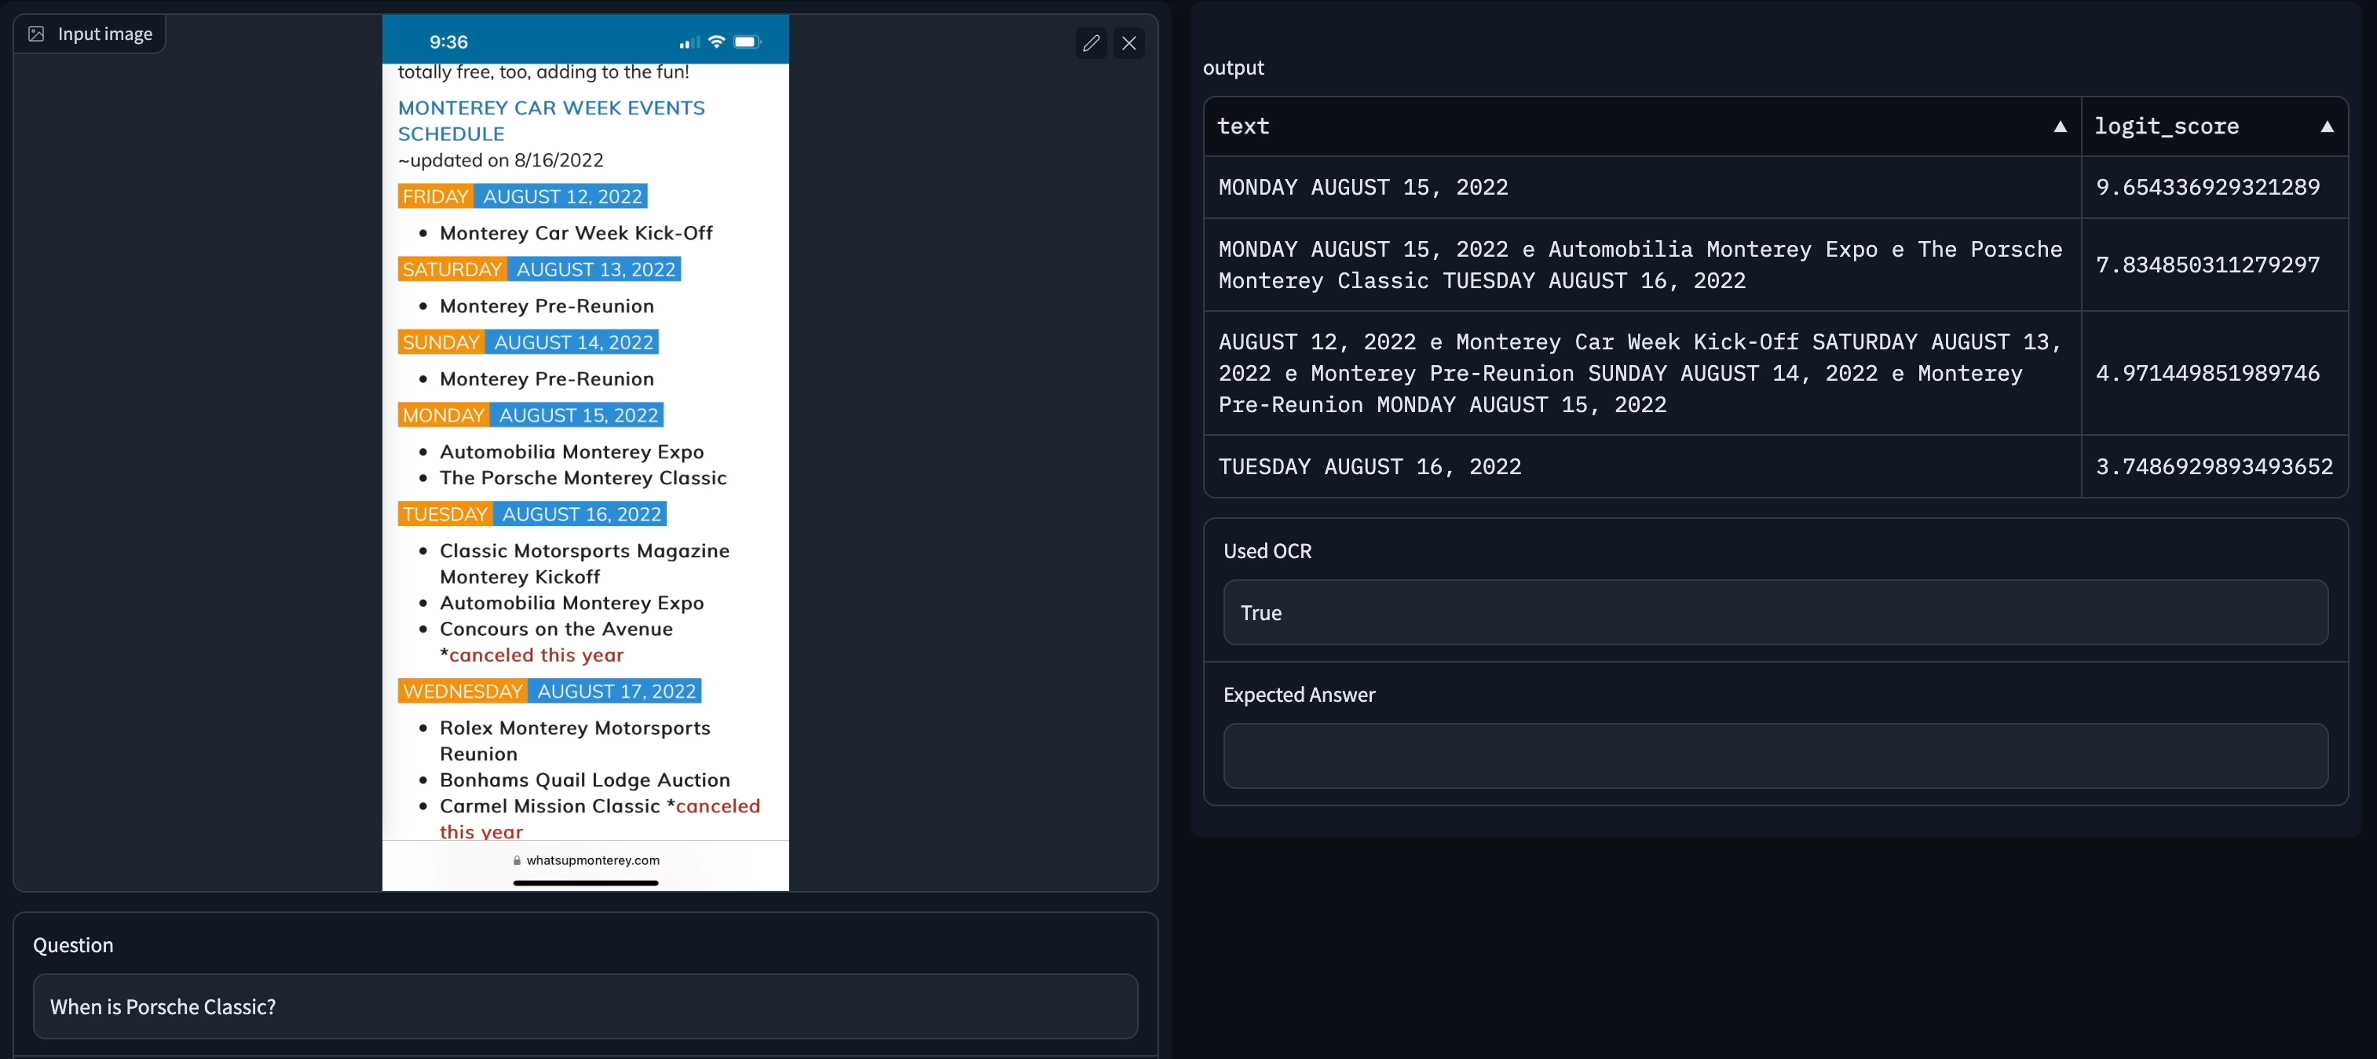This screenshot has height=1059, width=2377.
Task: Click Rolex Monterey Motorsports Reunion item in image
Action: tap(575, 741)
